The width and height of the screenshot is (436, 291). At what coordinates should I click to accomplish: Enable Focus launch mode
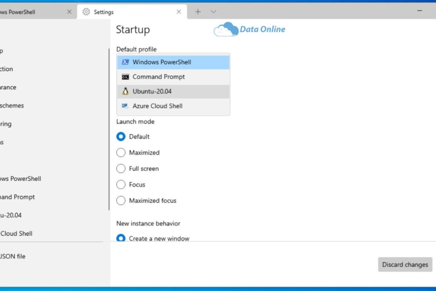point(131,184)
